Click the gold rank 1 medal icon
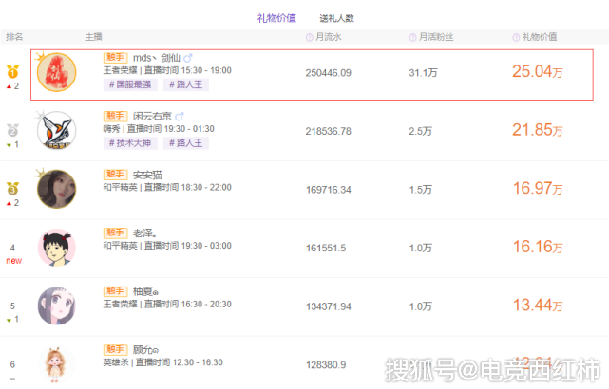The image size is (609, 389). pyautogui.click(x=12, y=71)
